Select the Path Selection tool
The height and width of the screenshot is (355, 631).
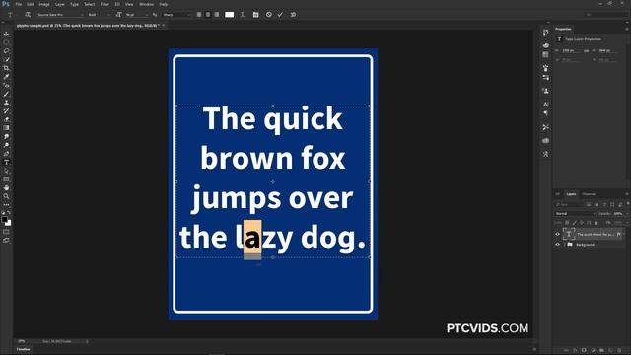tap(6, 171)
